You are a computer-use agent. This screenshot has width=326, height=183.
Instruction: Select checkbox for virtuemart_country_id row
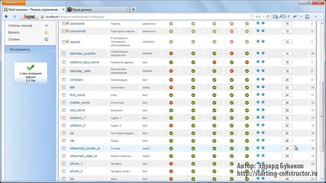64,148
